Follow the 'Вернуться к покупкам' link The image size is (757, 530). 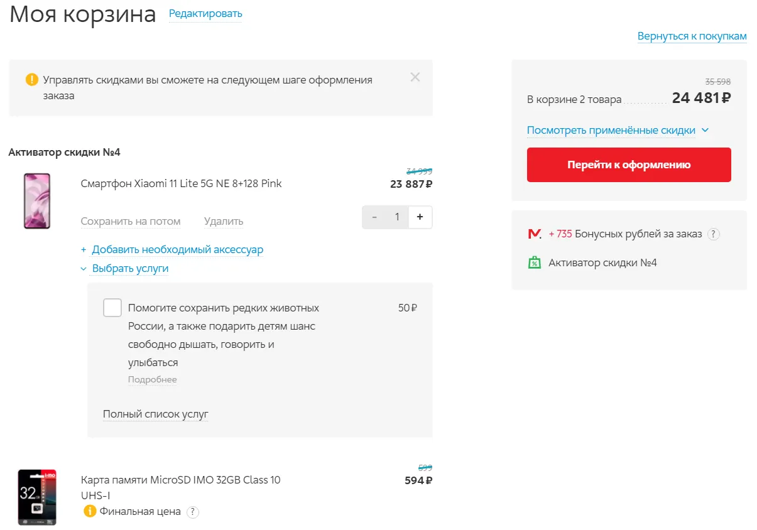[x=692, y=36]
